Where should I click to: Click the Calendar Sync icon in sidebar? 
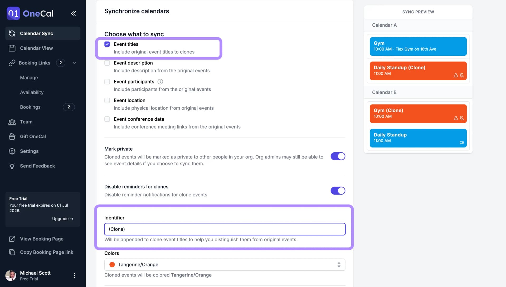click(x=12, y=33)
